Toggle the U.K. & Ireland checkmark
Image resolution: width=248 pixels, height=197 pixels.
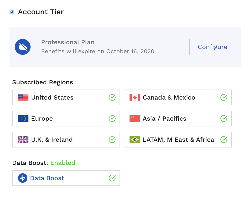(x=112, y=140)
